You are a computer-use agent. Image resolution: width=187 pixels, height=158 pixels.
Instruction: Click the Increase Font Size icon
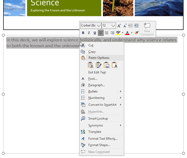click(119, 26)
